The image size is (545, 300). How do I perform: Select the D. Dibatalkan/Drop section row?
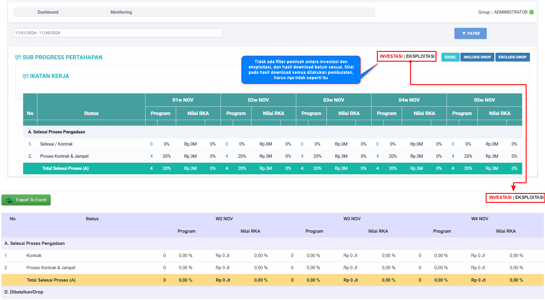(24, 292)
